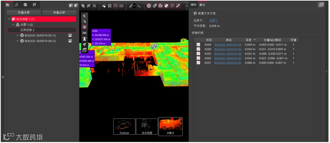Collapse the 站点地图 1 tree node
Image resolution: width=330 pixels, height=143 pixels.
9,19
